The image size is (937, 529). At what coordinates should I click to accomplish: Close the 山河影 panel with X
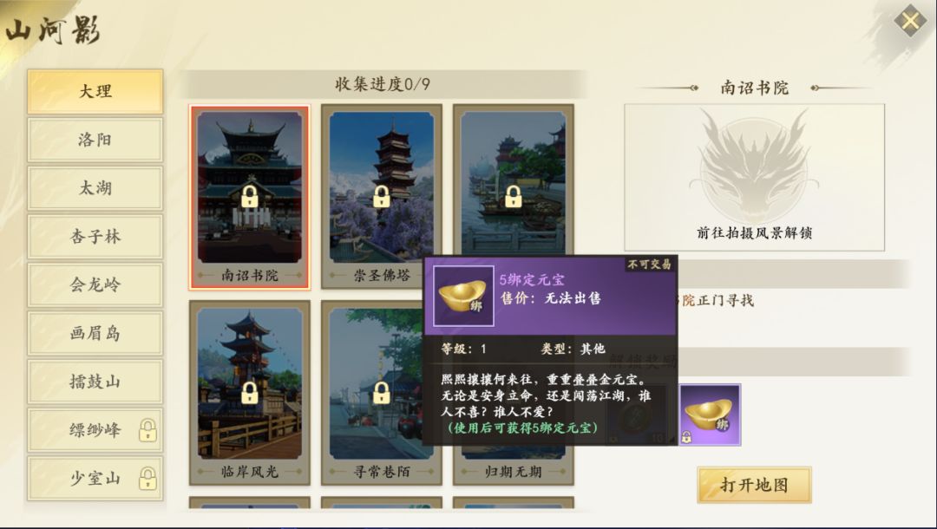[910, 22]
